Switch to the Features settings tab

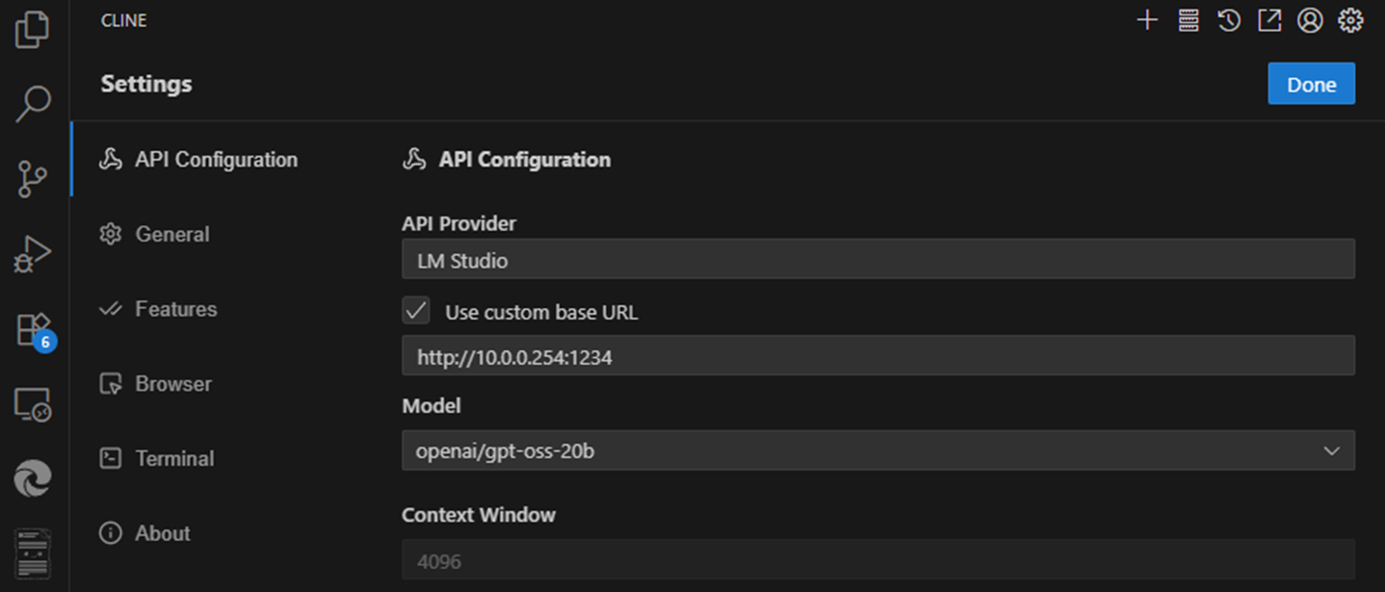pos(175,309)
